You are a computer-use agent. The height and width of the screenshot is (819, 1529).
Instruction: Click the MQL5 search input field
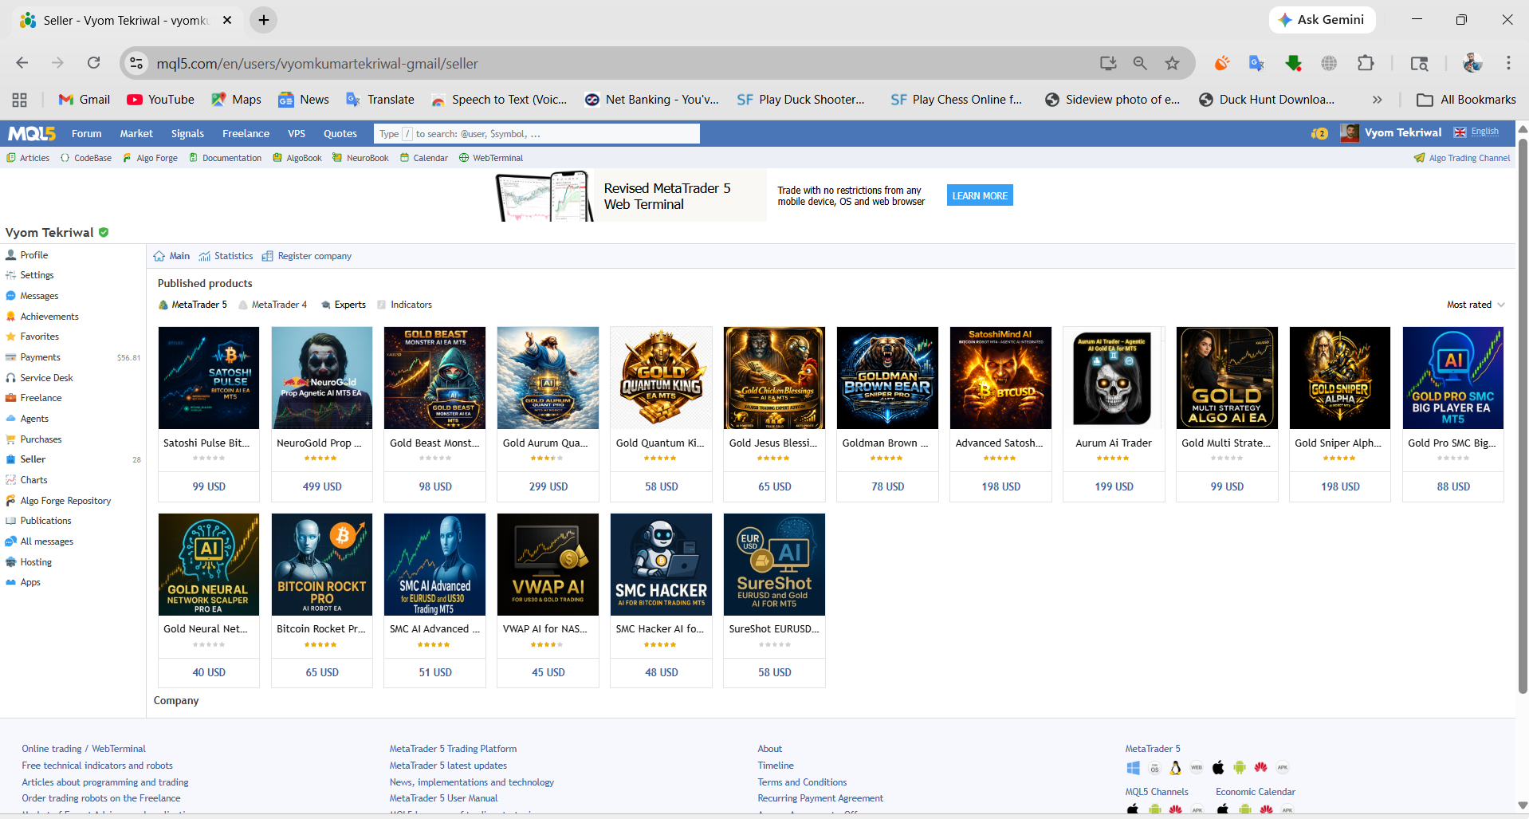537,133
